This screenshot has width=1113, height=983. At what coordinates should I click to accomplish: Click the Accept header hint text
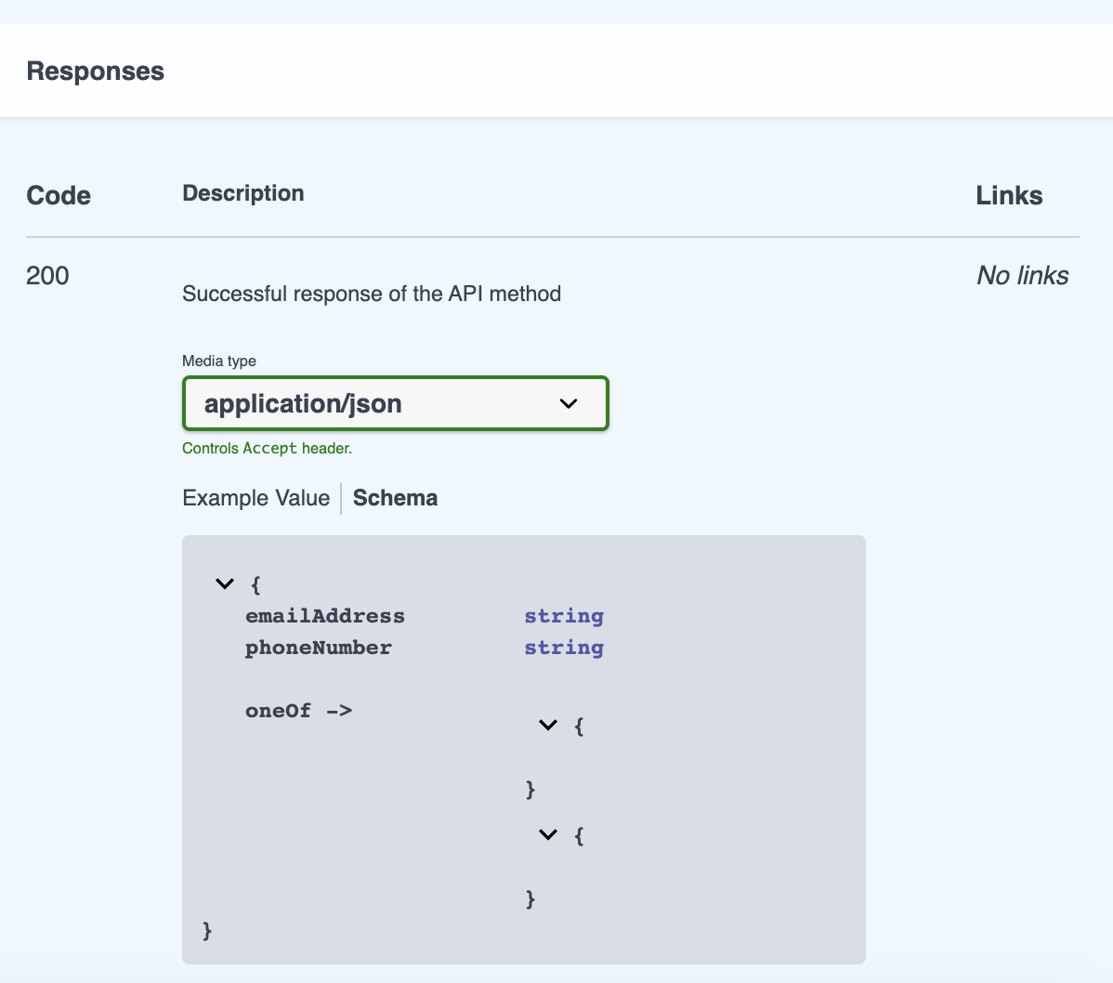pos(267,448)
